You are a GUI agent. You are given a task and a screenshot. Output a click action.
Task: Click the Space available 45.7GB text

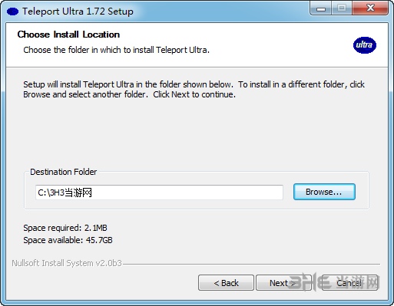click(x=68, y=240)
